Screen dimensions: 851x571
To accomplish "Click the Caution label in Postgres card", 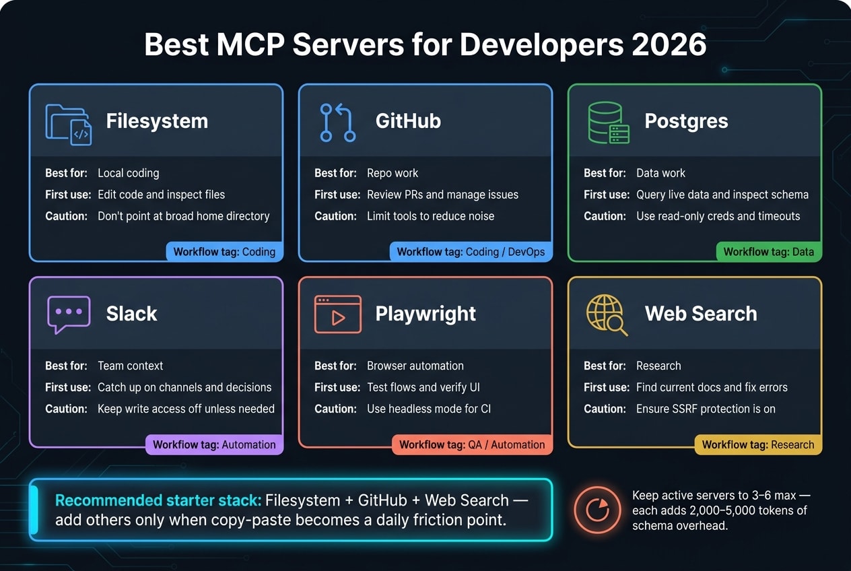I will tap(605, 216).
